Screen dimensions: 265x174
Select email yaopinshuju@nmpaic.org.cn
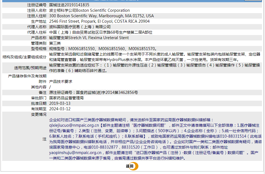tap(75, 153)
